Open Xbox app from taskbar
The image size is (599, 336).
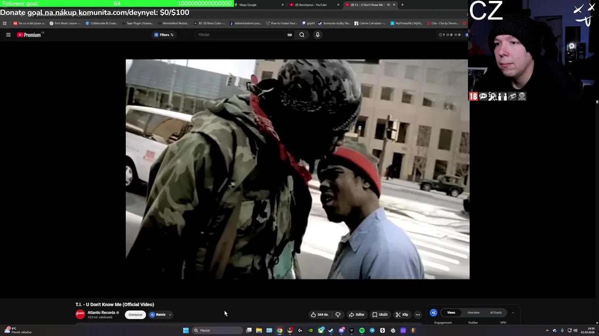tap(321, 330)
